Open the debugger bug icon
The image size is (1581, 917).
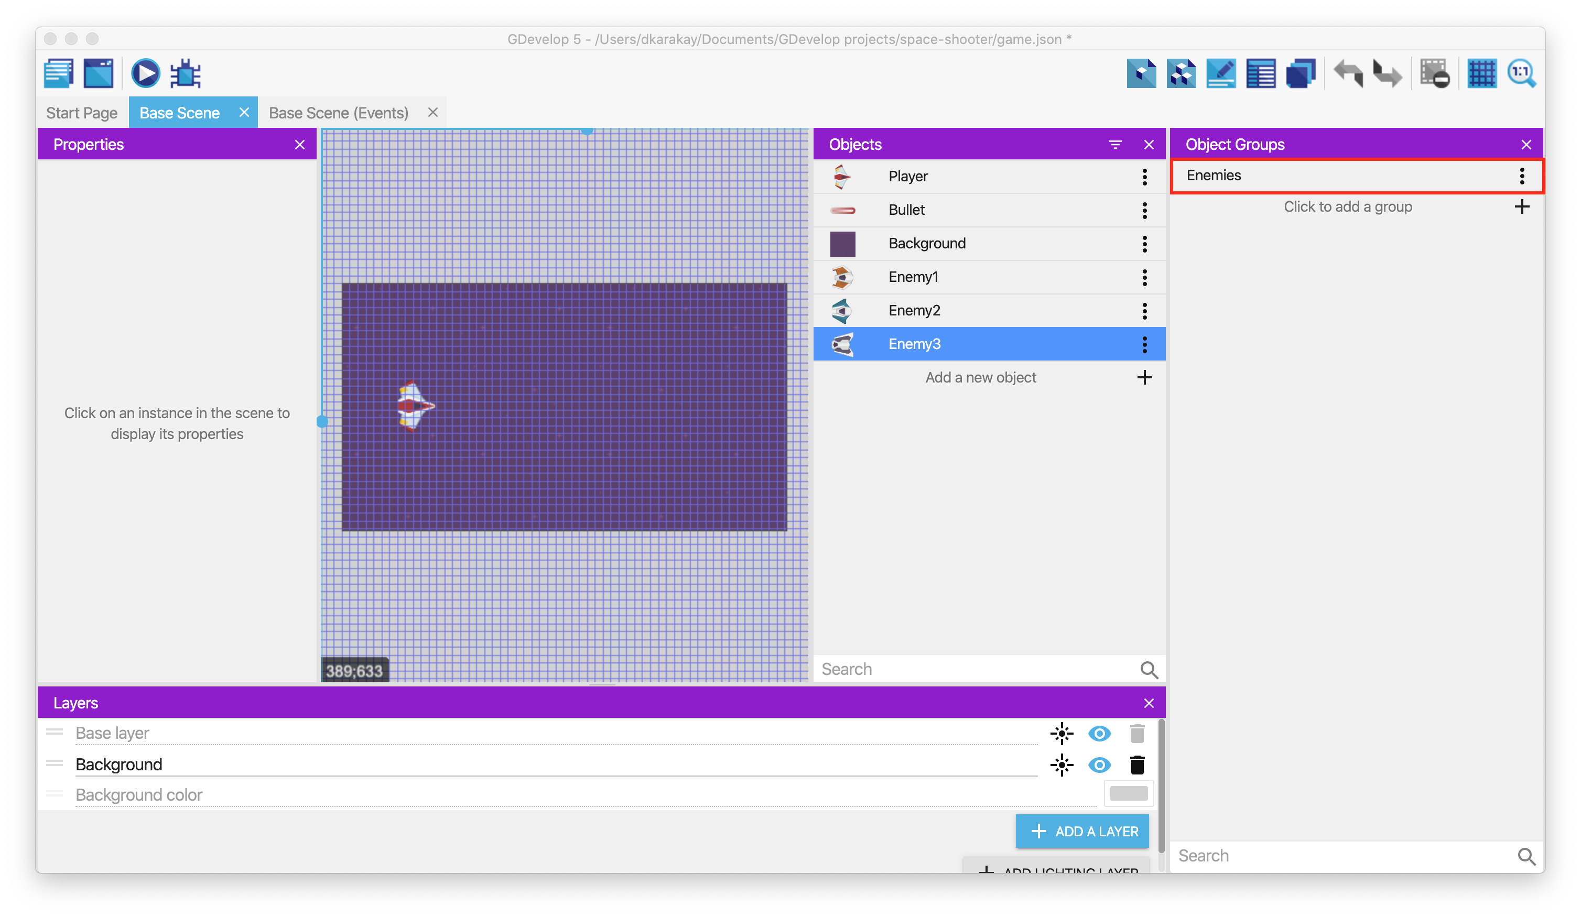(x=186, y=74)
